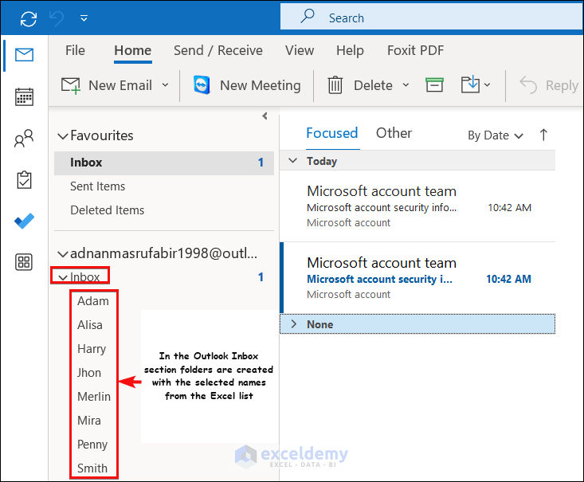Open the View tab
The height and width of the screenshot is (482, 584).
300,50
